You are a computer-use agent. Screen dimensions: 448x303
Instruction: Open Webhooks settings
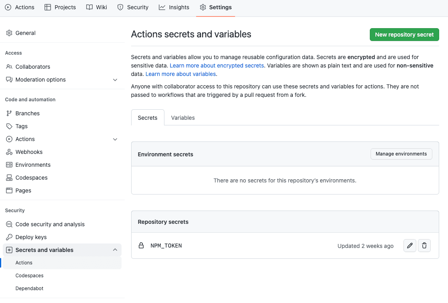pos(62,152)
